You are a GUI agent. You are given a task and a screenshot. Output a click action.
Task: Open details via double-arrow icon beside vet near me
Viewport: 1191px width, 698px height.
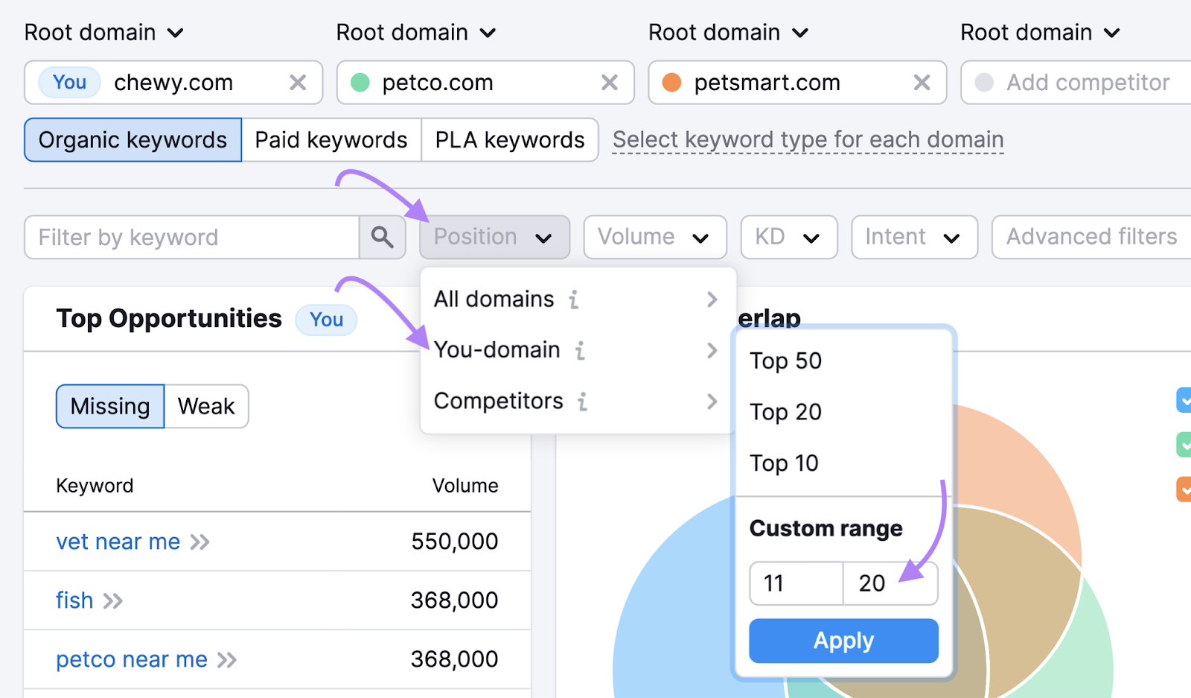(x=201, y=542)
